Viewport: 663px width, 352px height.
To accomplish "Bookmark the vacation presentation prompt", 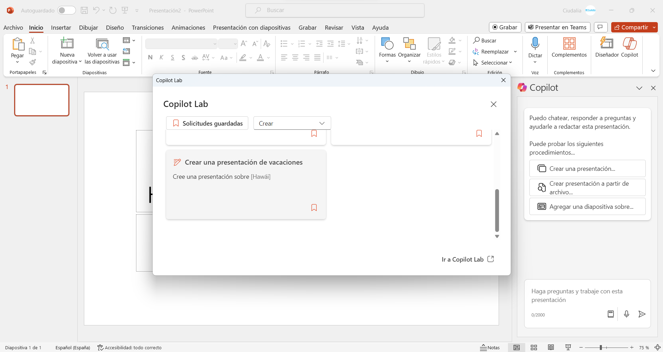I will tap(314, 207).
